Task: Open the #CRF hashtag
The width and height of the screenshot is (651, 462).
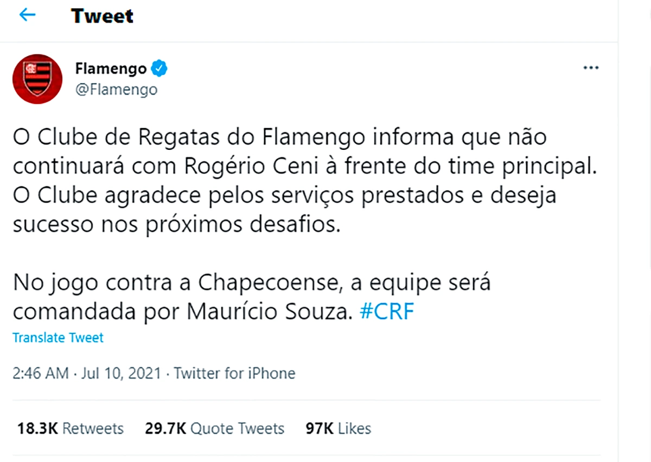Action: click(387, 312)
